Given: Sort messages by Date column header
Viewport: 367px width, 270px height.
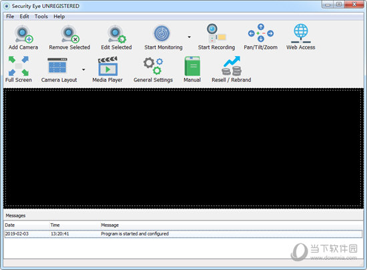Looking at the screenshot, I should [x=27, y=225].
